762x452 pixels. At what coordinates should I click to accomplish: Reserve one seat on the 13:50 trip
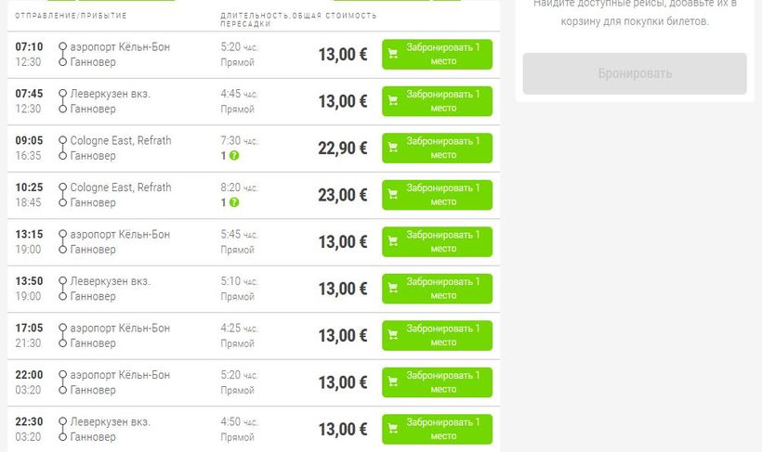click(437, 289)
